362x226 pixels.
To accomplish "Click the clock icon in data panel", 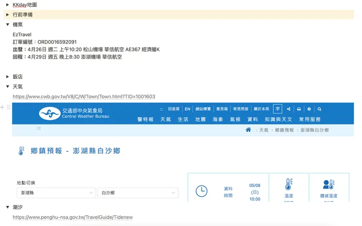I will pos(202,191).
